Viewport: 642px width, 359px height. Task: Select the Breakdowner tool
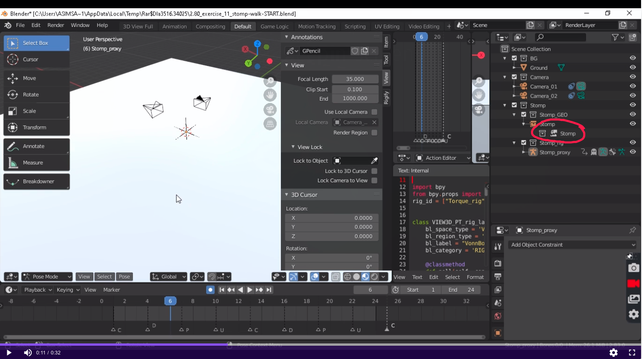[x=37, y=182]
